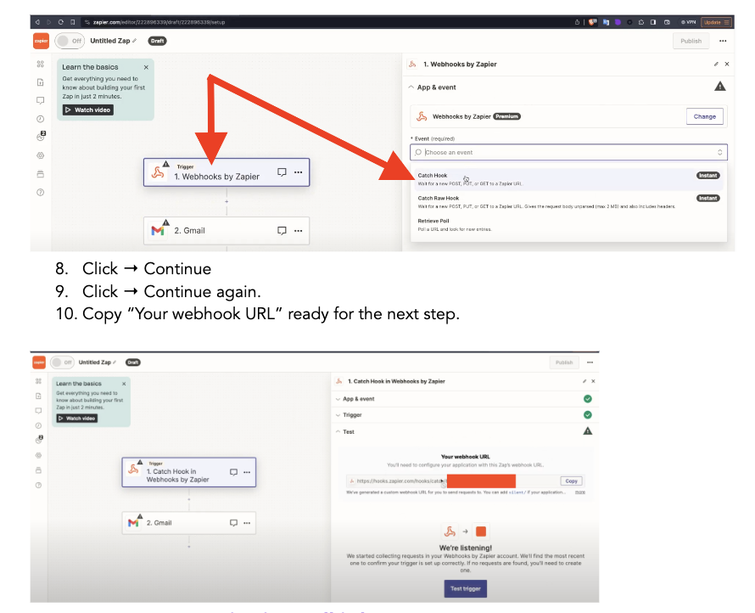Close the Learn the basics card in the top editor
The width and height of the screenshot is (755, 613).
tap(146, 67)
